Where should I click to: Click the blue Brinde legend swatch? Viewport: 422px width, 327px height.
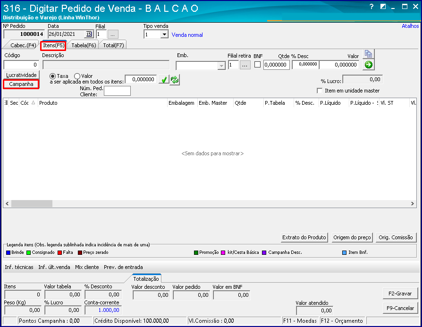pyautogui.click(x=8, y=253)
